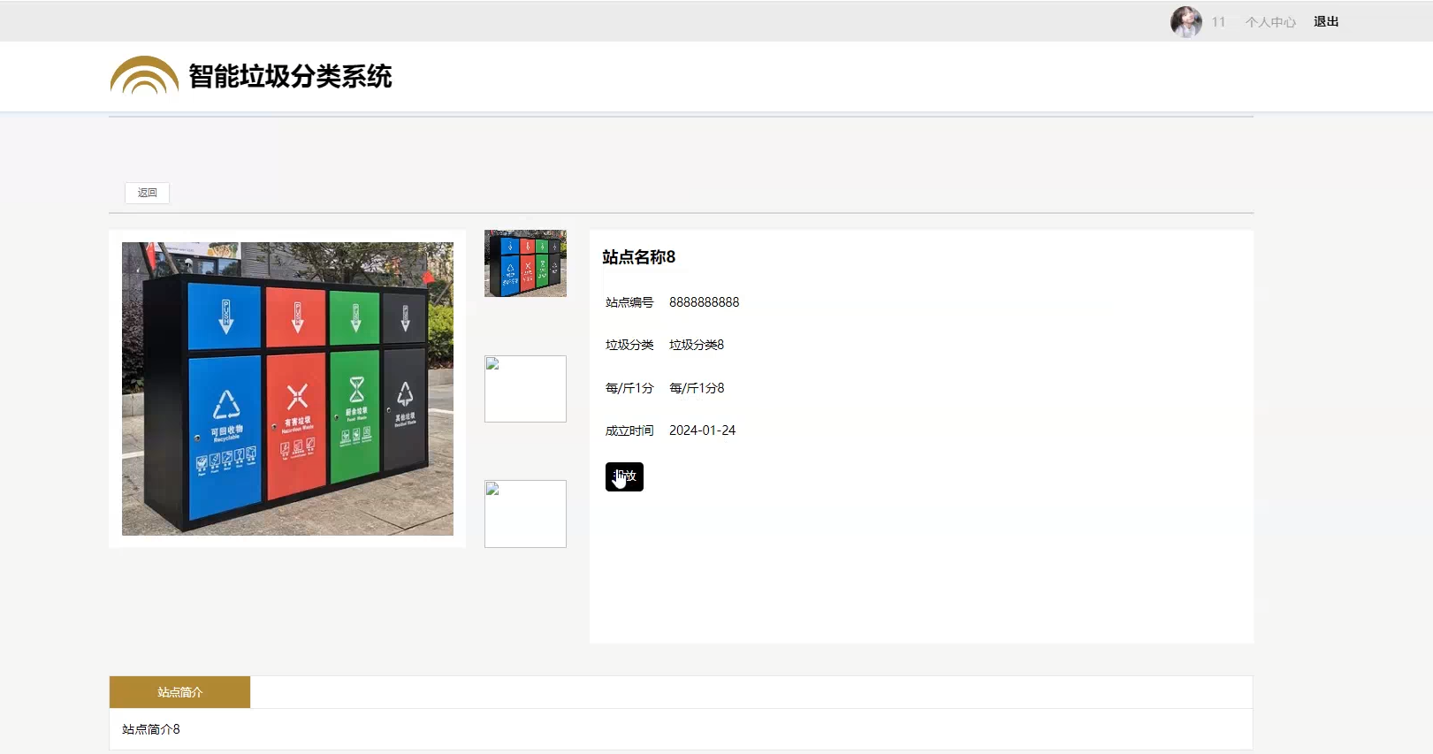Screen dimensions: 1433x754
Task: Click the golden arch system logo
Action: [x=144, y=75]
